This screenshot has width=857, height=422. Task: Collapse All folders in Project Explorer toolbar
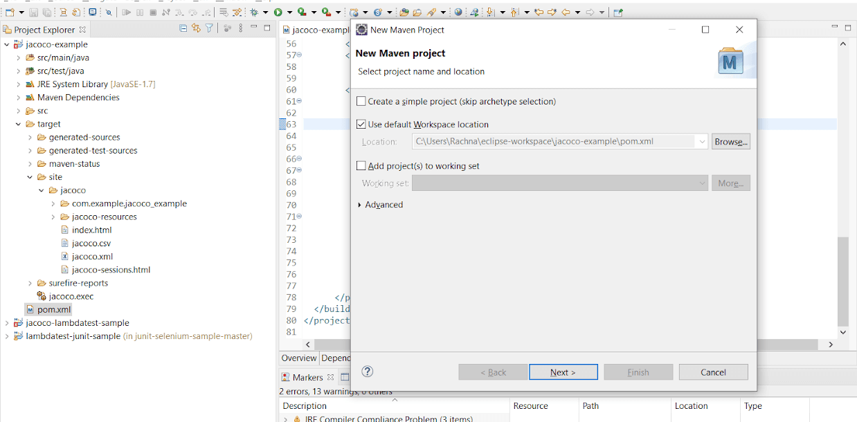[x=183, y=28]
